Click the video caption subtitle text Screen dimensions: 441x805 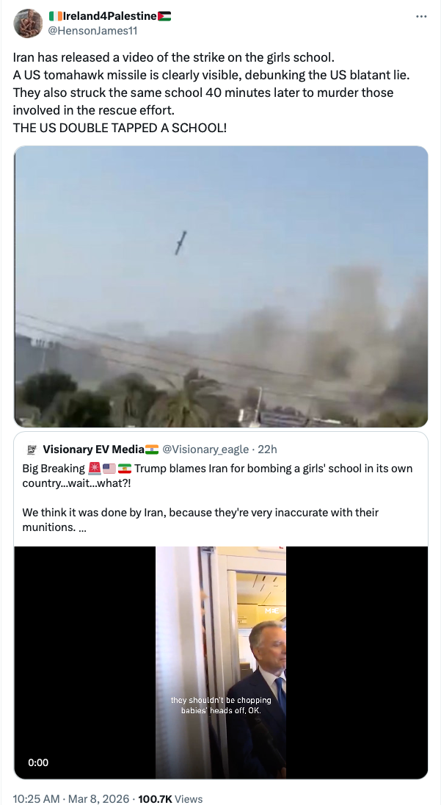[x=221, y=705]
